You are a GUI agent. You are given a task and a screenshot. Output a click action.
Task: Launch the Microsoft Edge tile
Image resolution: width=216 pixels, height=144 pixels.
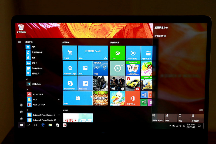coord(70,68)
